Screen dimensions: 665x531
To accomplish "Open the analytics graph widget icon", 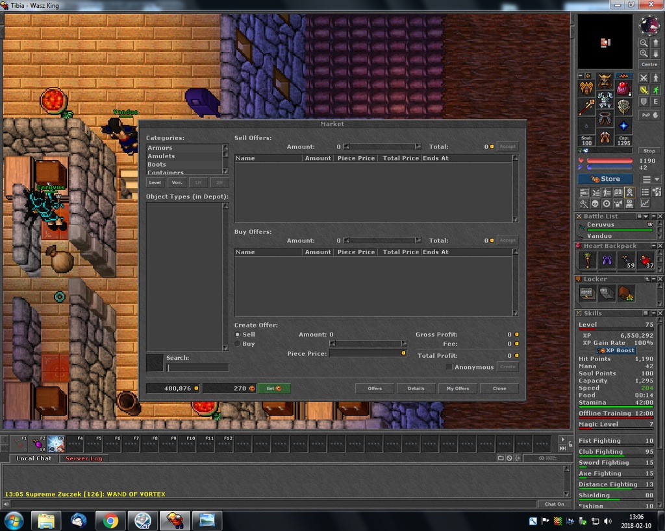I will point(645,204).
